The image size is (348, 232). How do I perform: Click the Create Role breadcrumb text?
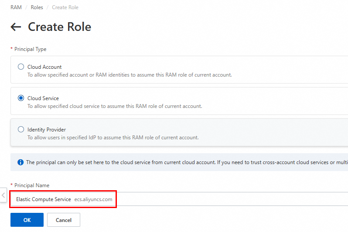coord(65,7)
